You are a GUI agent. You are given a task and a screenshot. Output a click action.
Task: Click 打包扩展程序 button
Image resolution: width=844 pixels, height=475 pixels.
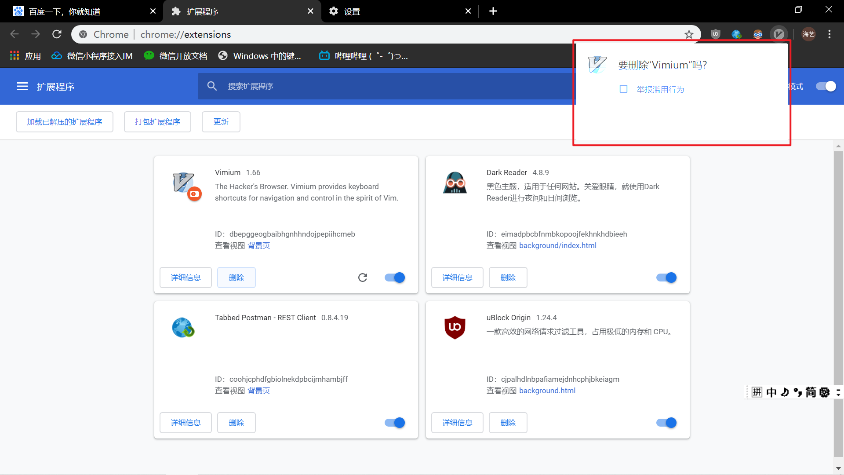click(157, 122)
